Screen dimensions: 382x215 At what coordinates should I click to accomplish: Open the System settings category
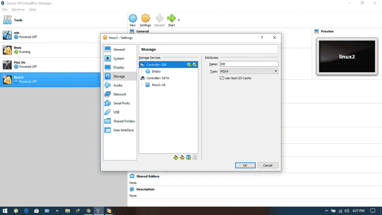tap(120, 59)
